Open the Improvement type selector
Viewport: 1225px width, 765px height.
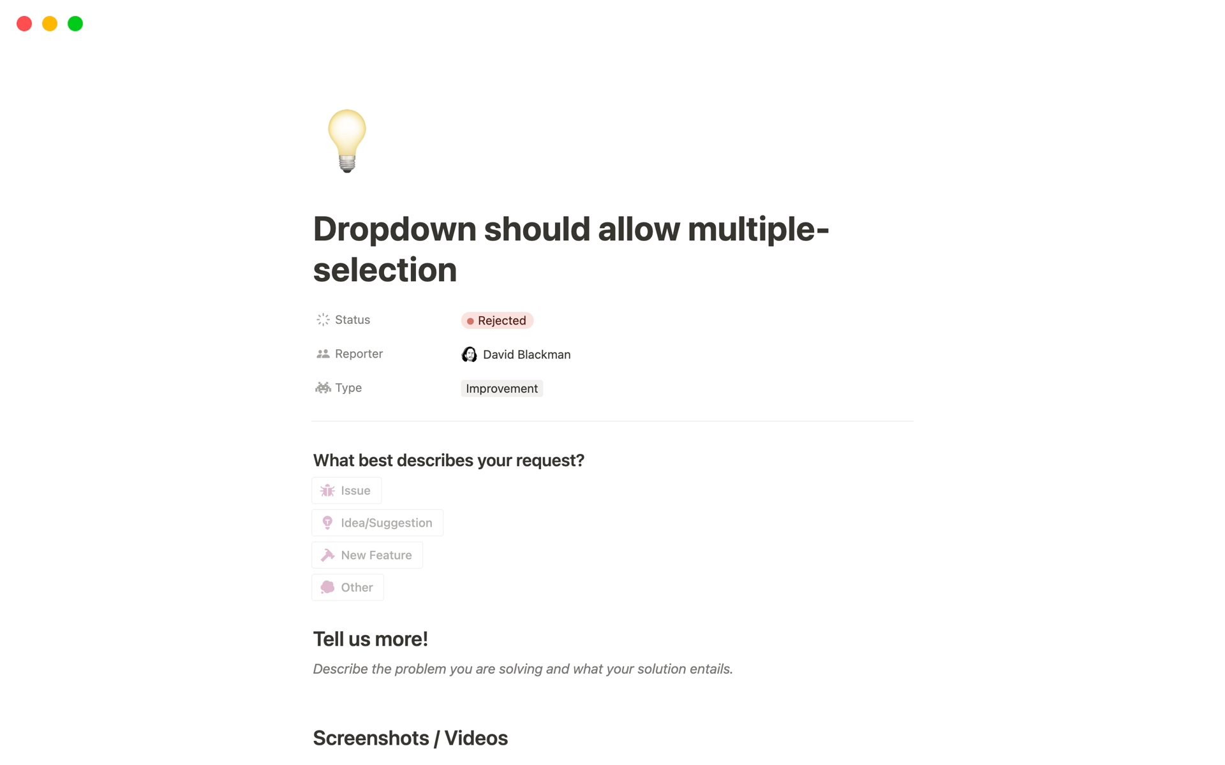[x=501, y=389]
